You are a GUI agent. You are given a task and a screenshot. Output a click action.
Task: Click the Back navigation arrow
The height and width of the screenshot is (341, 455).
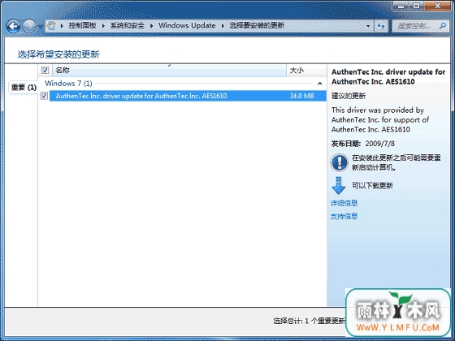[x=13, y=26]
